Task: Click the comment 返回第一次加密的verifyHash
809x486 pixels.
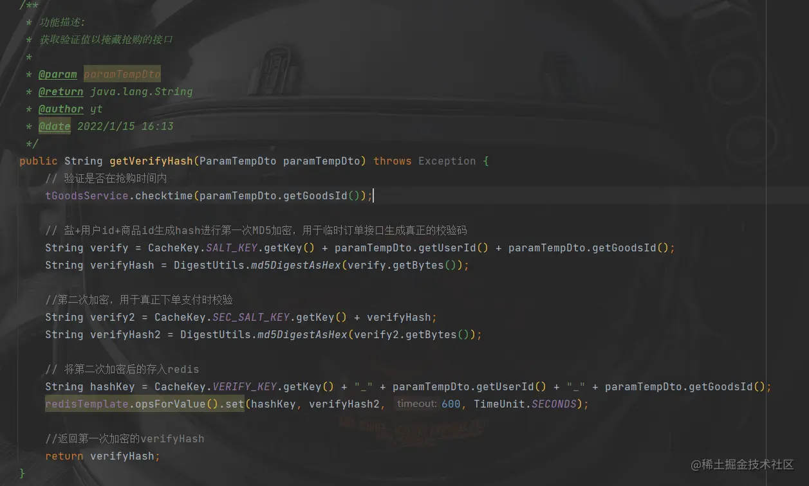Action: click(x=125, y=439)
